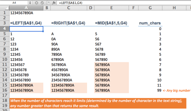Select row 3 header
The width and height of the screenshot is (191, 111).
5,23
